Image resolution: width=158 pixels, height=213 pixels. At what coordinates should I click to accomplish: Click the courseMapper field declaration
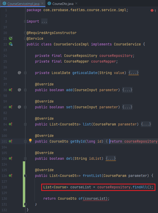(x=104, y=61)
